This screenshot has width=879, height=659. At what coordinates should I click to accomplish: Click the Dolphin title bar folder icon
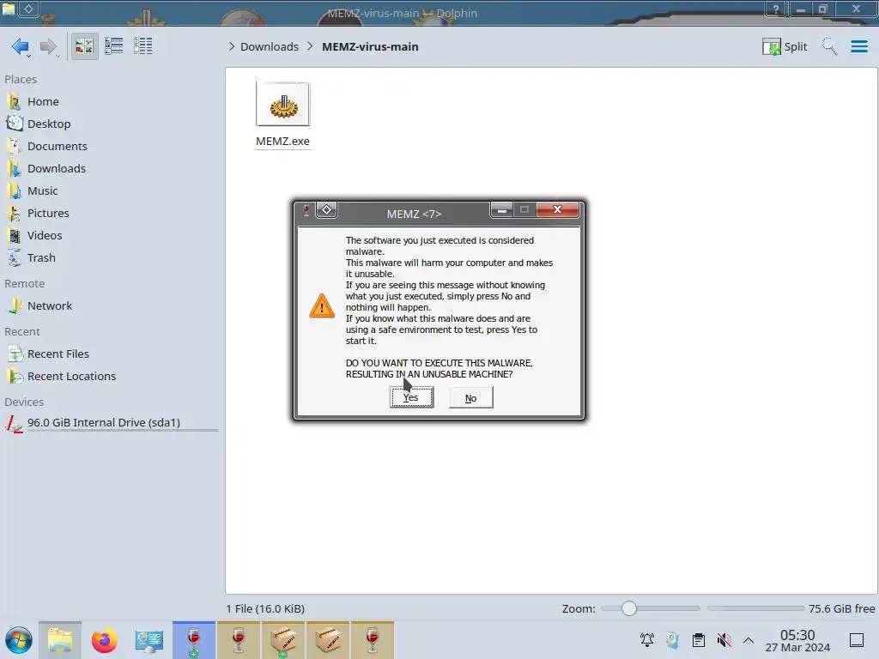(9, 9)
